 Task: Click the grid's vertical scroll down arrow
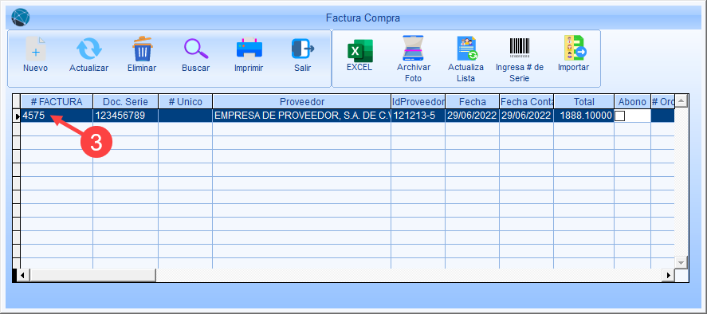(x=681, y=262)
